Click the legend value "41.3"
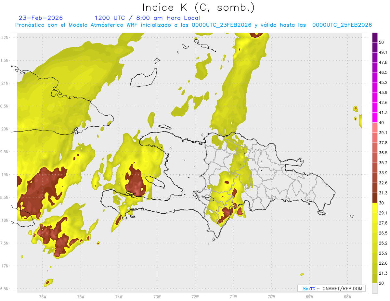This screenshot has width=390, height=301. click(383, 113)
